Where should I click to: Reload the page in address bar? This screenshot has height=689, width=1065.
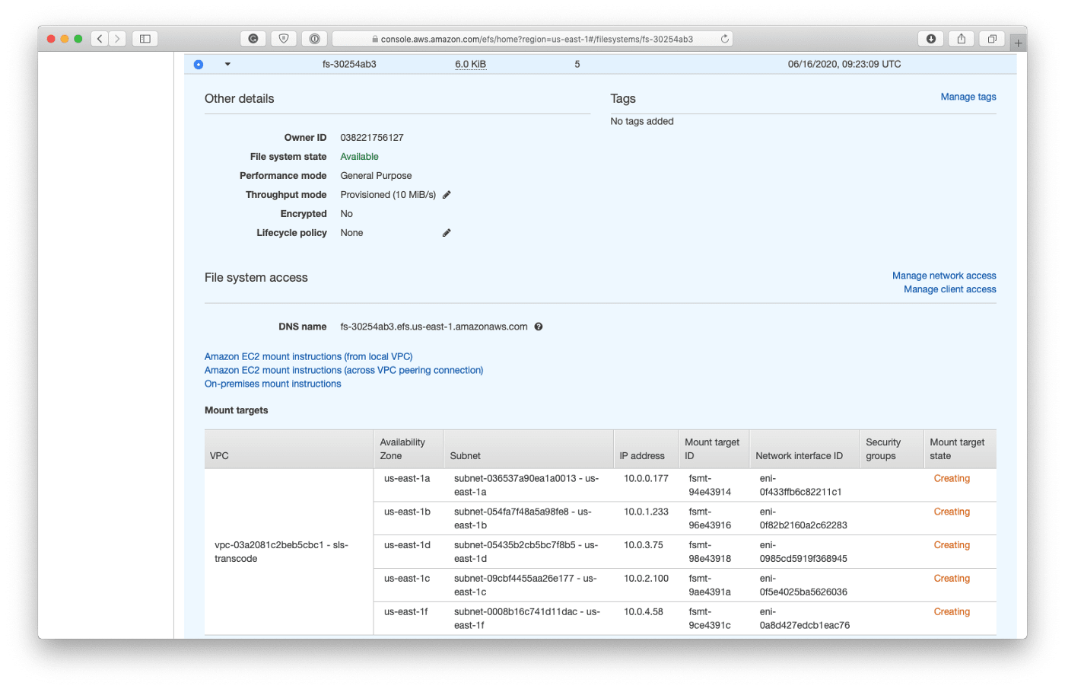724,39
